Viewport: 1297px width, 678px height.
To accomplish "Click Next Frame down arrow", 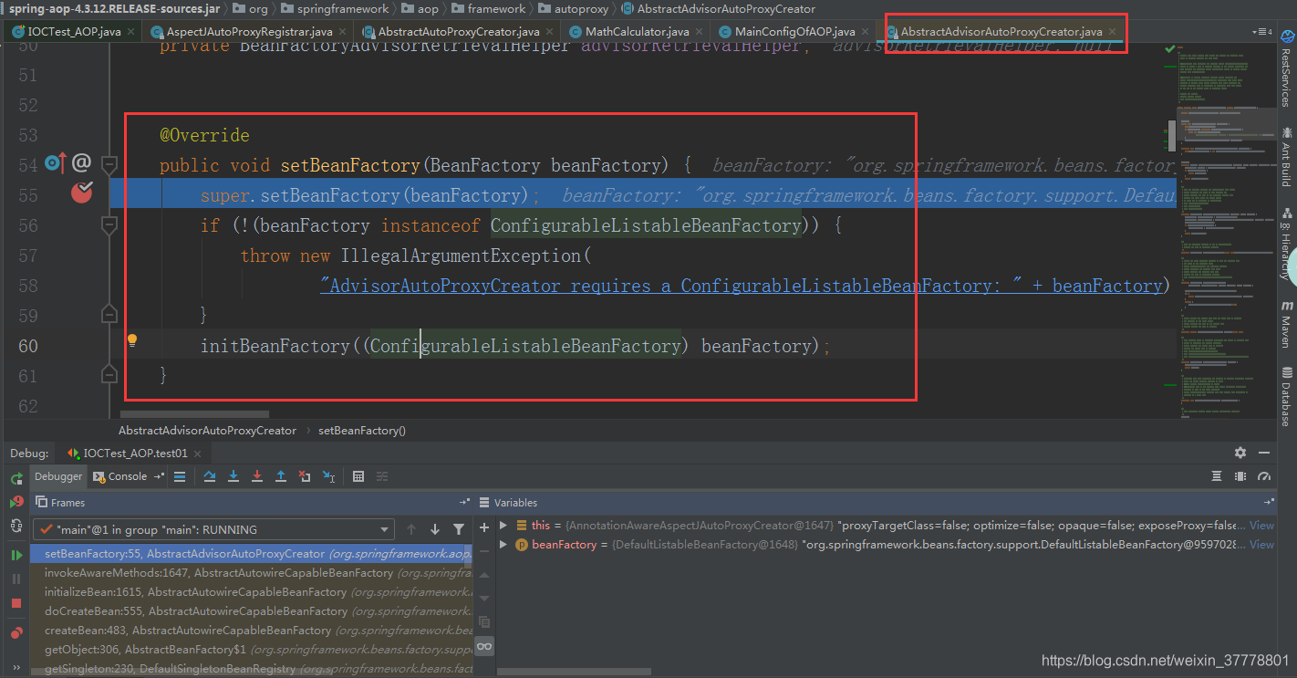I will [x=435, y=529].
